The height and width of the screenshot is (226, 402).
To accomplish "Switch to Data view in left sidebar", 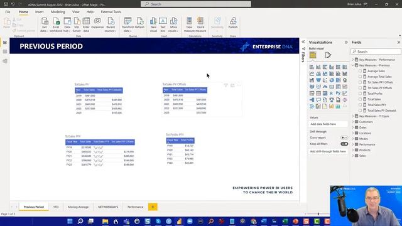I will pos(5,51).
